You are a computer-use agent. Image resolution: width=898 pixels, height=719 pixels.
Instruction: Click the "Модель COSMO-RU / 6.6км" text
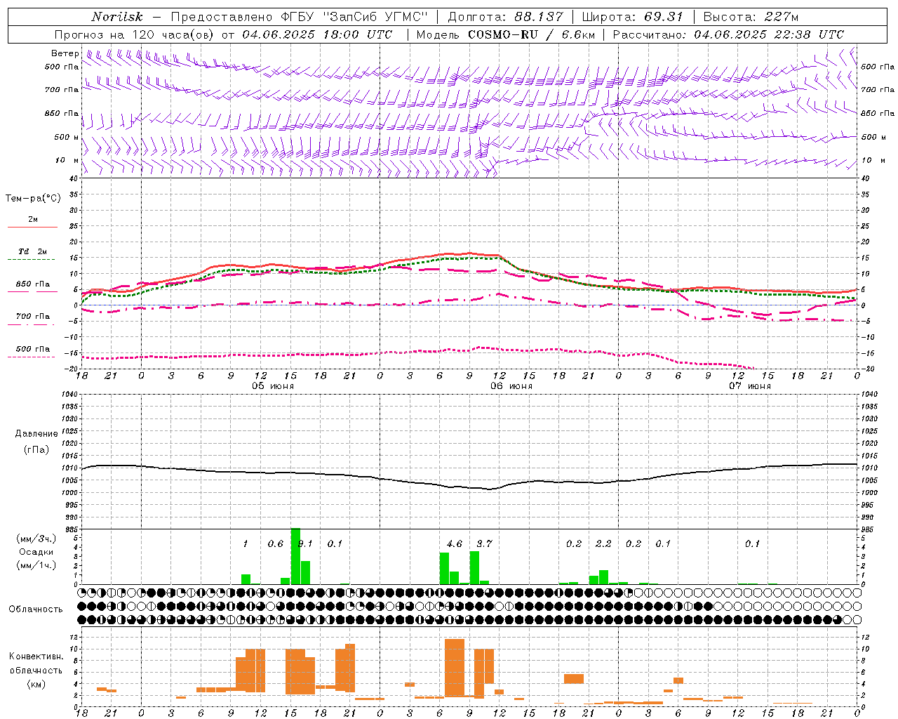(505, 34)
